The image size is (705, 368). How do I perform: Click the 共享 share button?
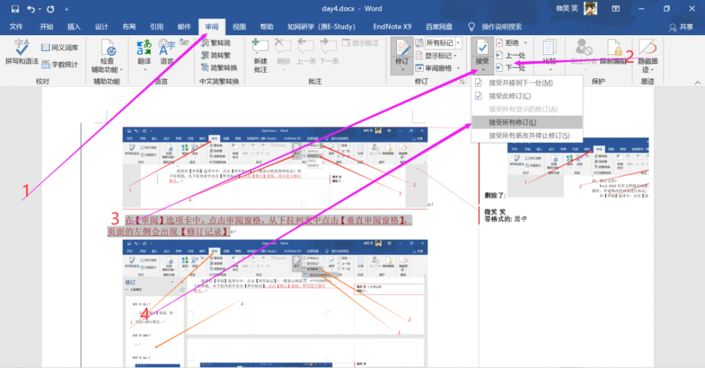tap(681, 27)
